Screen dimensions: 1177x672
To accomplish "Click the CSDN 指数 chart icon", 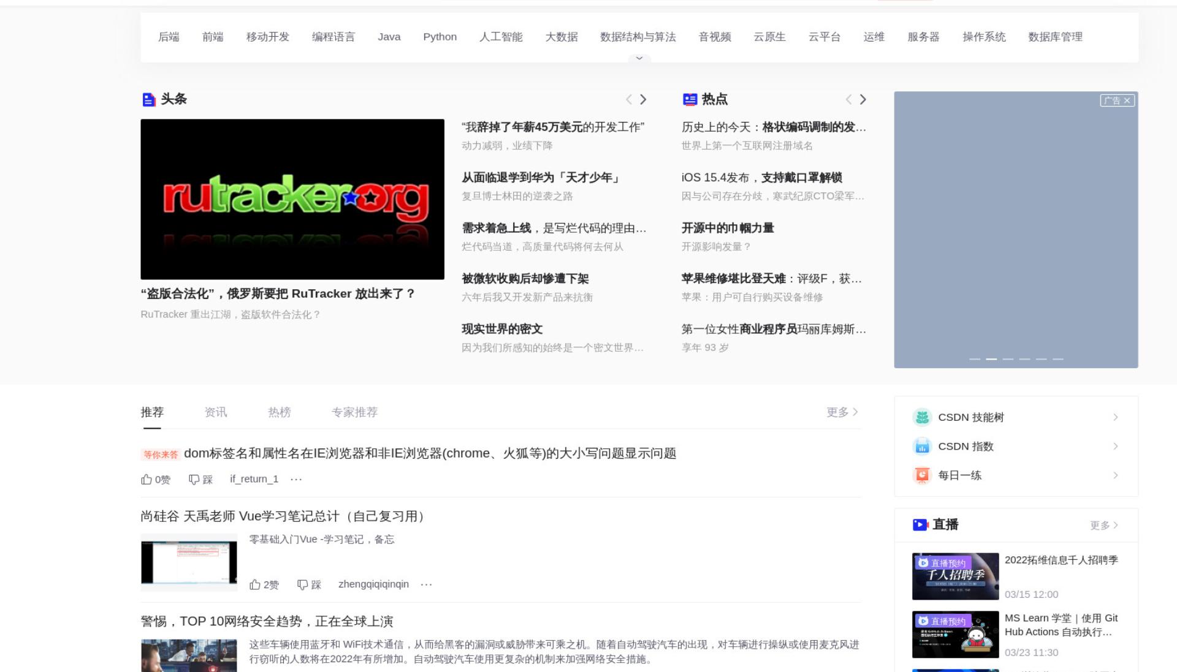I will (x=922, y=447).
